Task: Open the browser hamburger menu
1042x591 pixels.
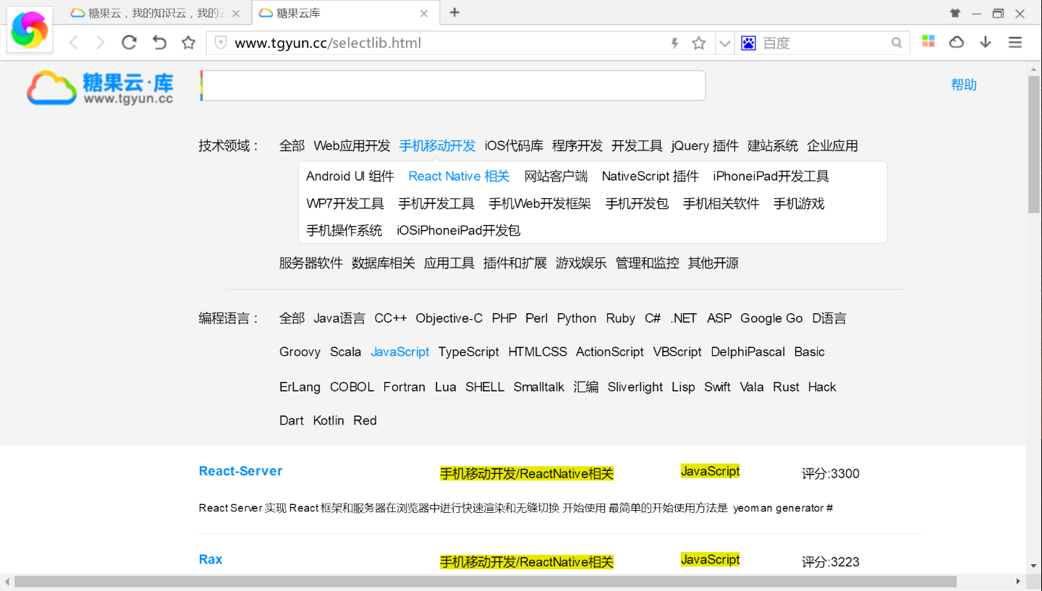Action: click(1015, 43)
